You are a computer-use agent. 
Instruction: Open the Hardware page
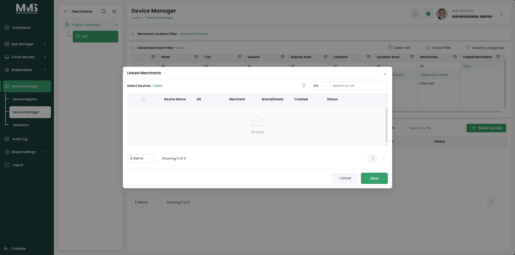[20, 125]
